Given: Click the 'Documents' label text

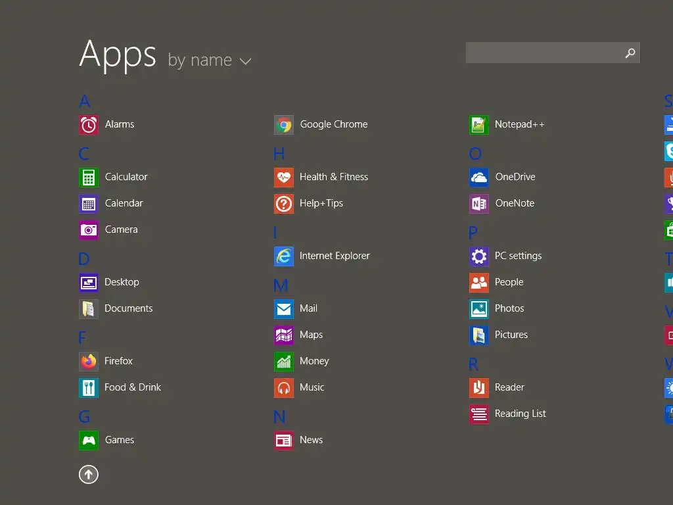Looking at the screenshot, I should point(128,308).
